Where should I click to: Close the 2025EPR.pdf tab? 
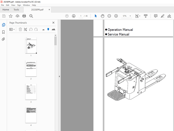click(x=49, y=10)
